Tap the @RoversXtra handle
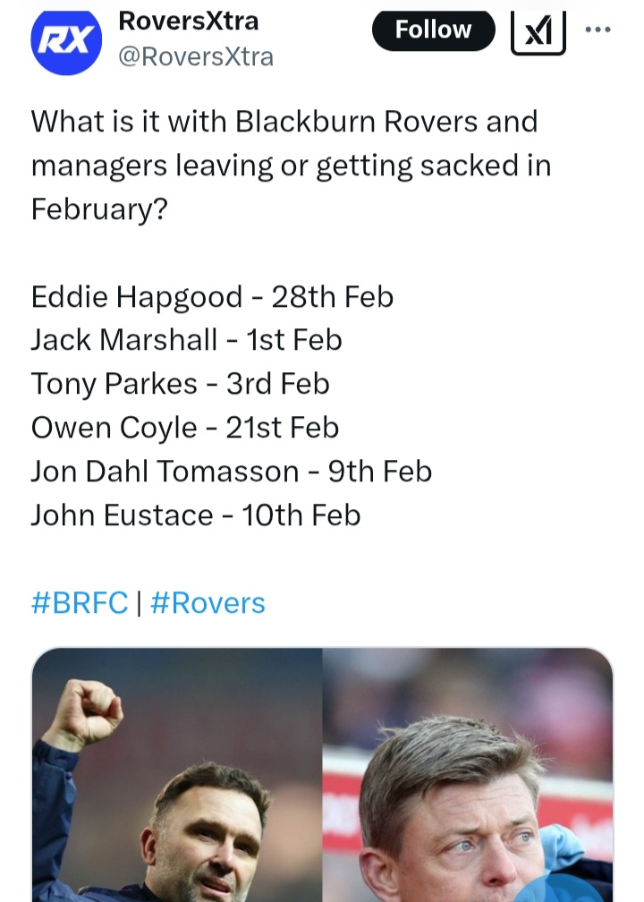644x902 pixels. coord(196,57)
